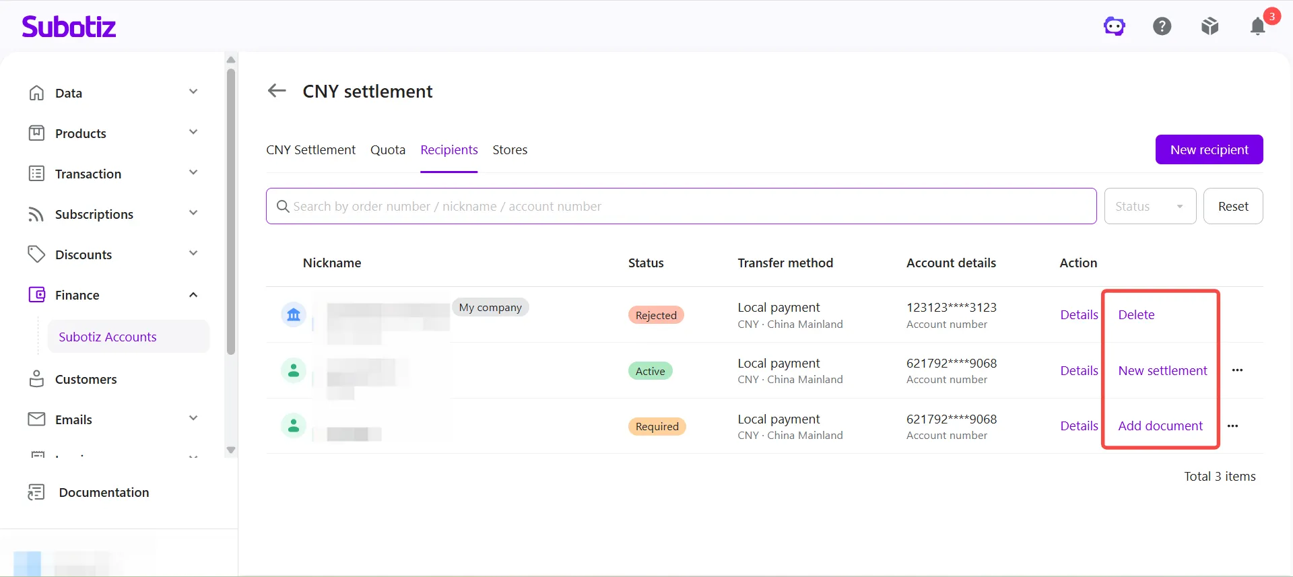Open Details for the Required recipient

point(1079,426)
